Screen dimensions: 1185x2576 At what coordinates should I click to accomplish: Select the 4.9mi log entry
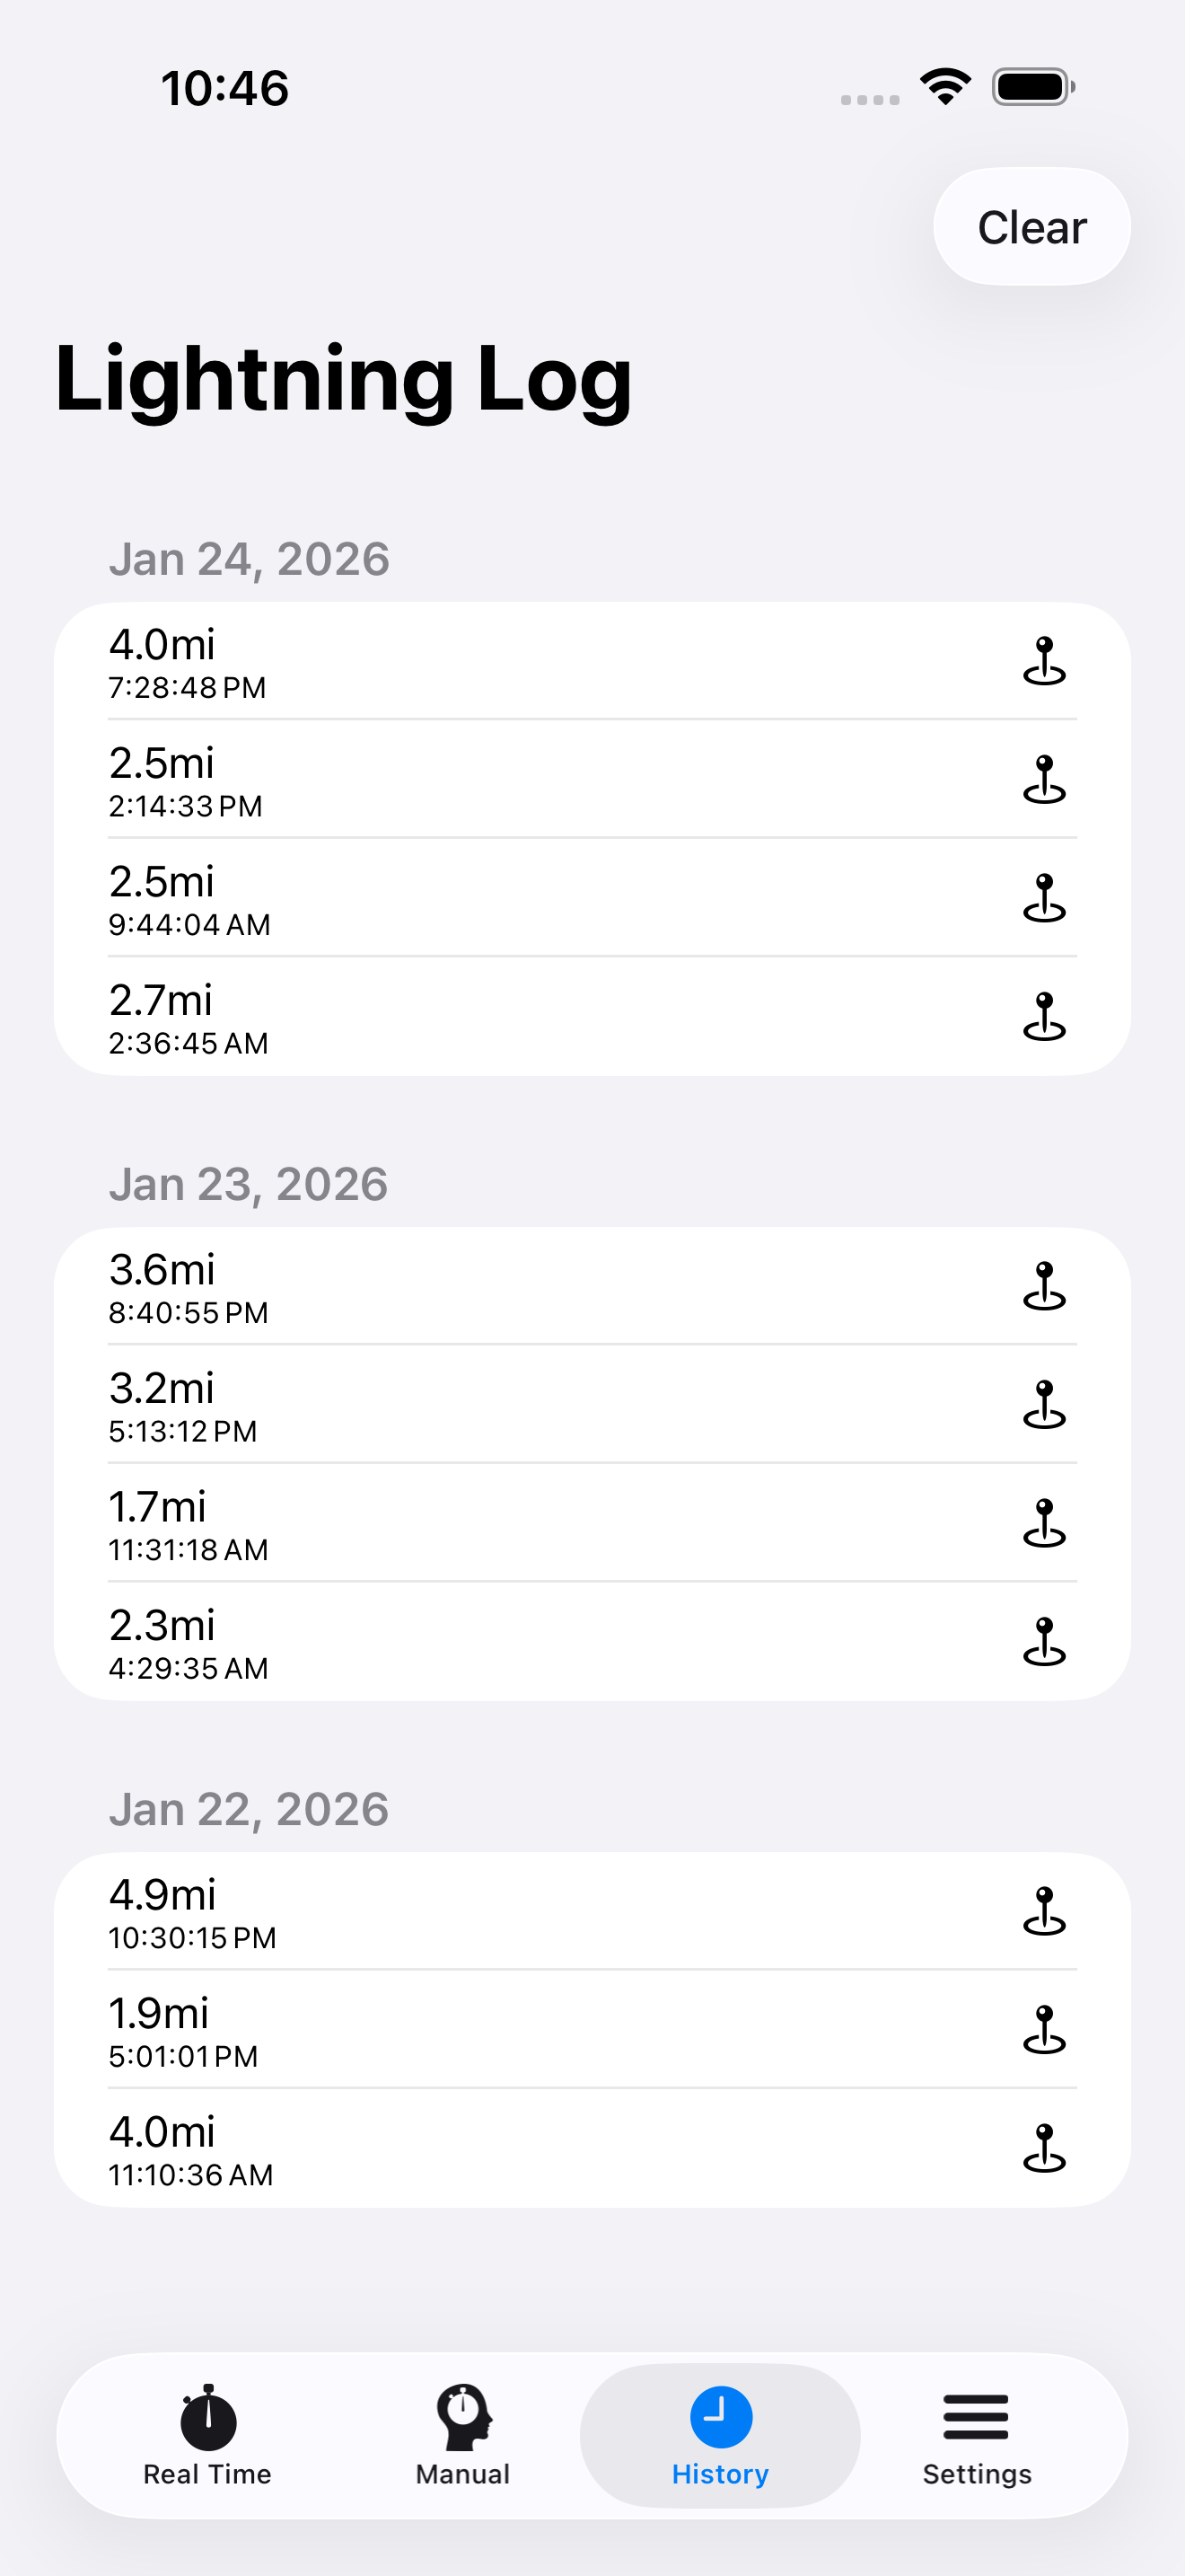pyautogui.click(x=592, y=1911)
